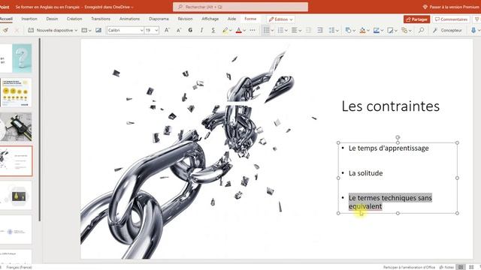Click the blue dictate microphone icon
Image resolution: width=481 pixels, height=270 pixels.
473,30
